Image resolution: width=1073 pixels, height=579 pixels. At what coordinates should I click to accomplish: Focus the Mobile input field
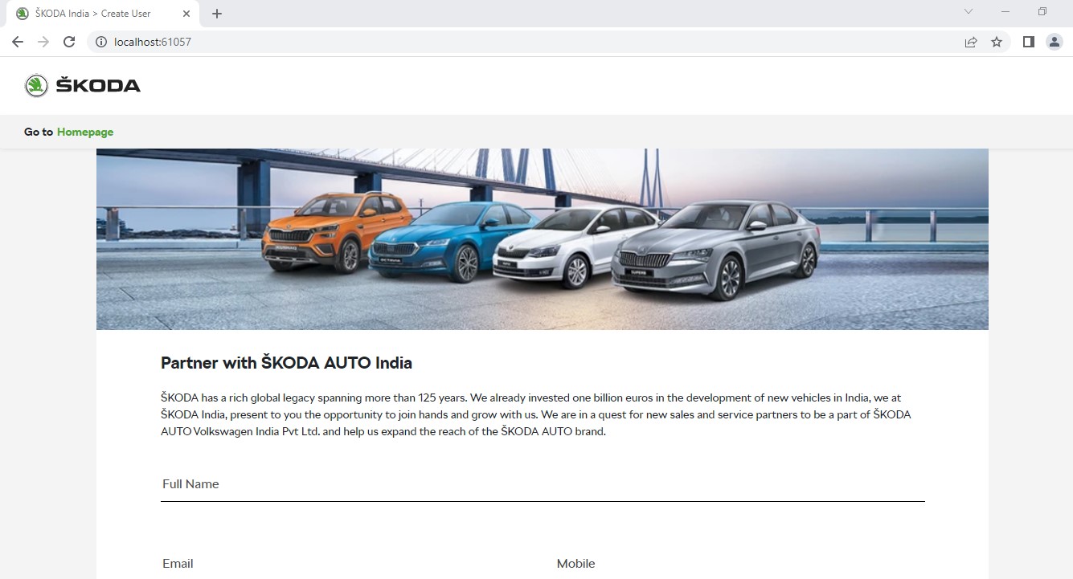(740, 564)
